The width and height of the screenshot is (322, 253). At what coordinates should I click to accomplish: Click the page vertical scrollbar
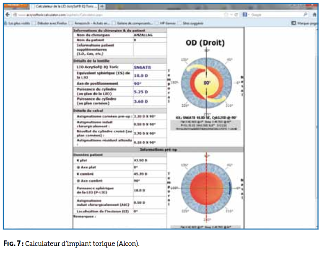pyautogui.click(x=317, y=127)
